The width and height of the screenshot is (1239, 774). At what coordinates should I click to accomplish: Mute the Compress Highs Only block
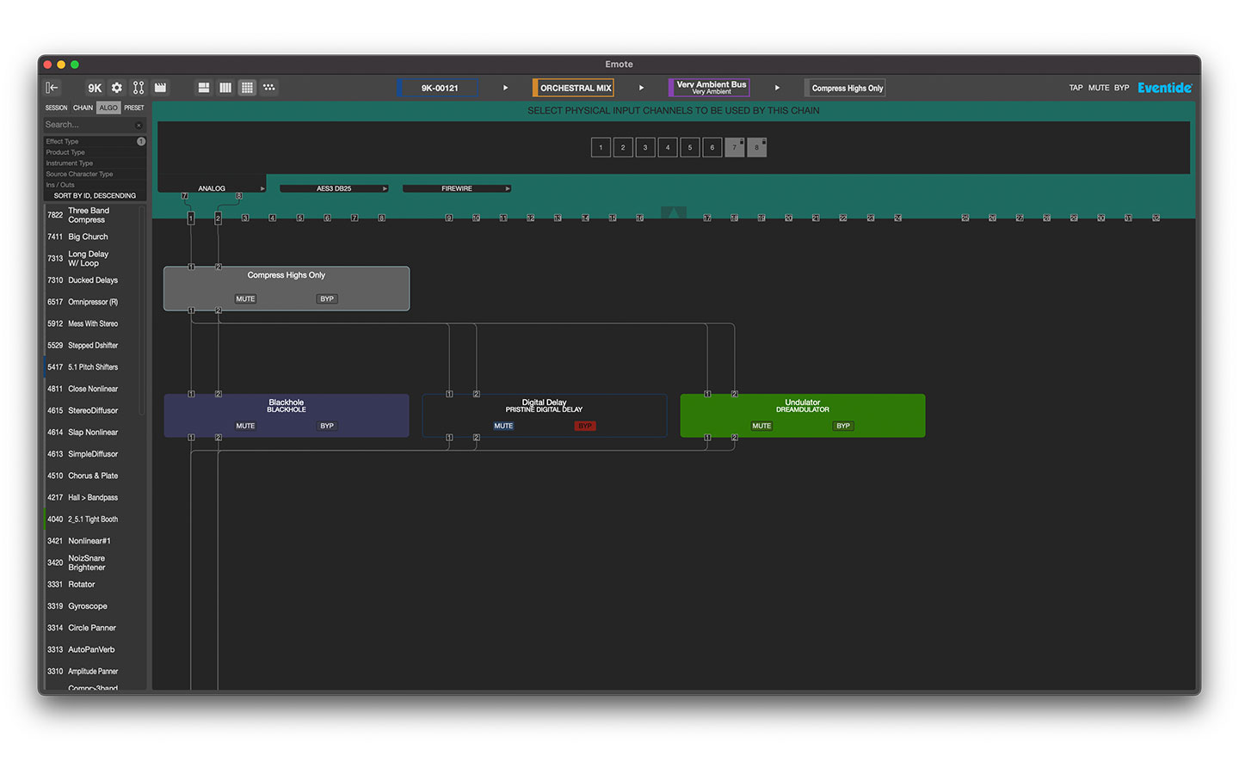pos(245,299)
